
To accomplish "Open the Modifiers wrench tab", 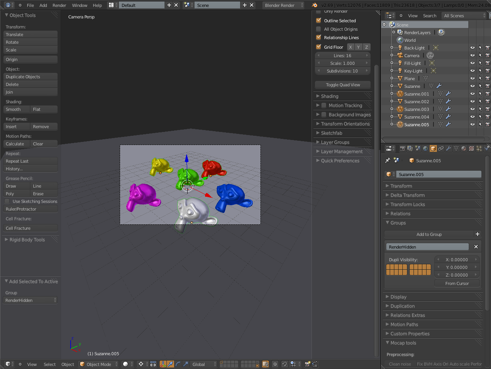I will pos(448,148).
